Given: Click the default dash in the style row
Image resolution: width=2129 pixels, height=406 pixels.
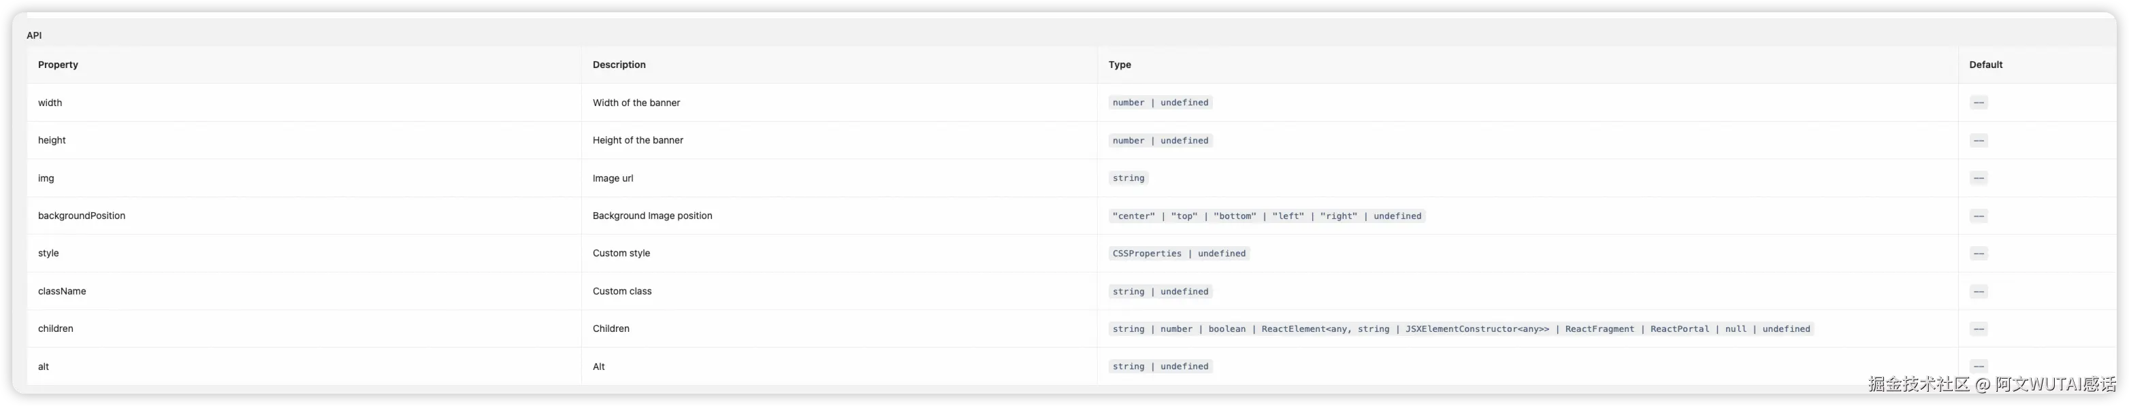Looking at the screenshot, I should tap(1979, 254).
